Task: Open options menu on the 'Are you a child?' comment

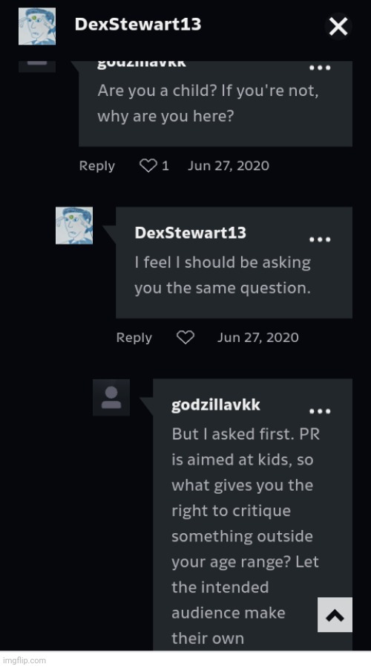Action: [x=320, y=68]
